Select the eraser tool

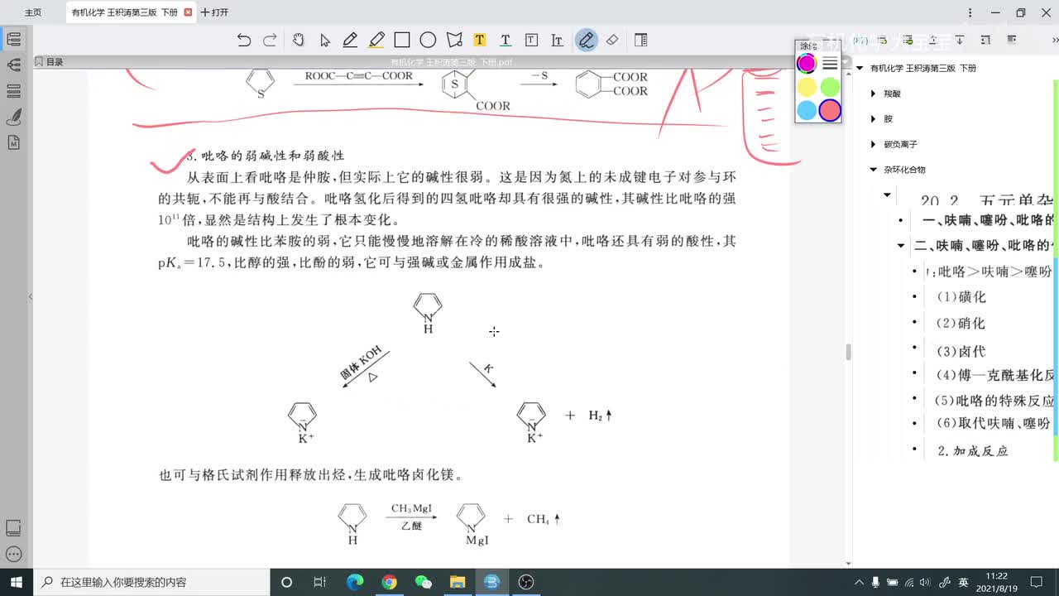612,40
